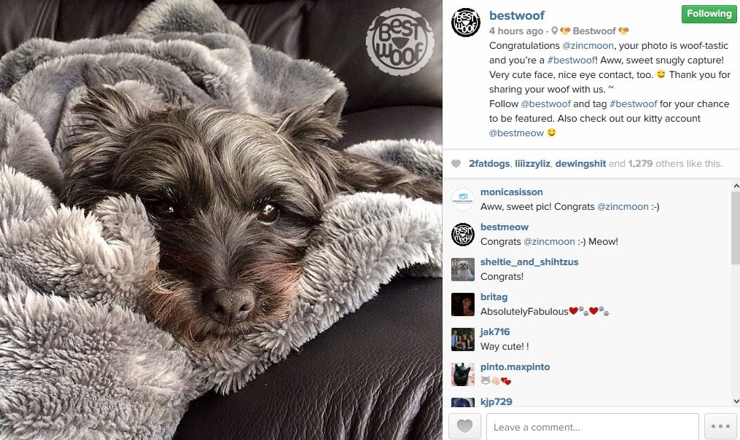Click the comments scrollbar down arrow
The width and height of the screenshot is (740, 440).
pos(736,401)
